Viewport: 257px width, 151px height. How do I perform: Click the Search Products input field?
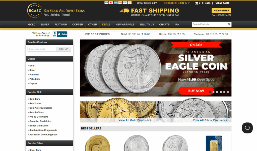pyautogui.click(x=210, y=24)
